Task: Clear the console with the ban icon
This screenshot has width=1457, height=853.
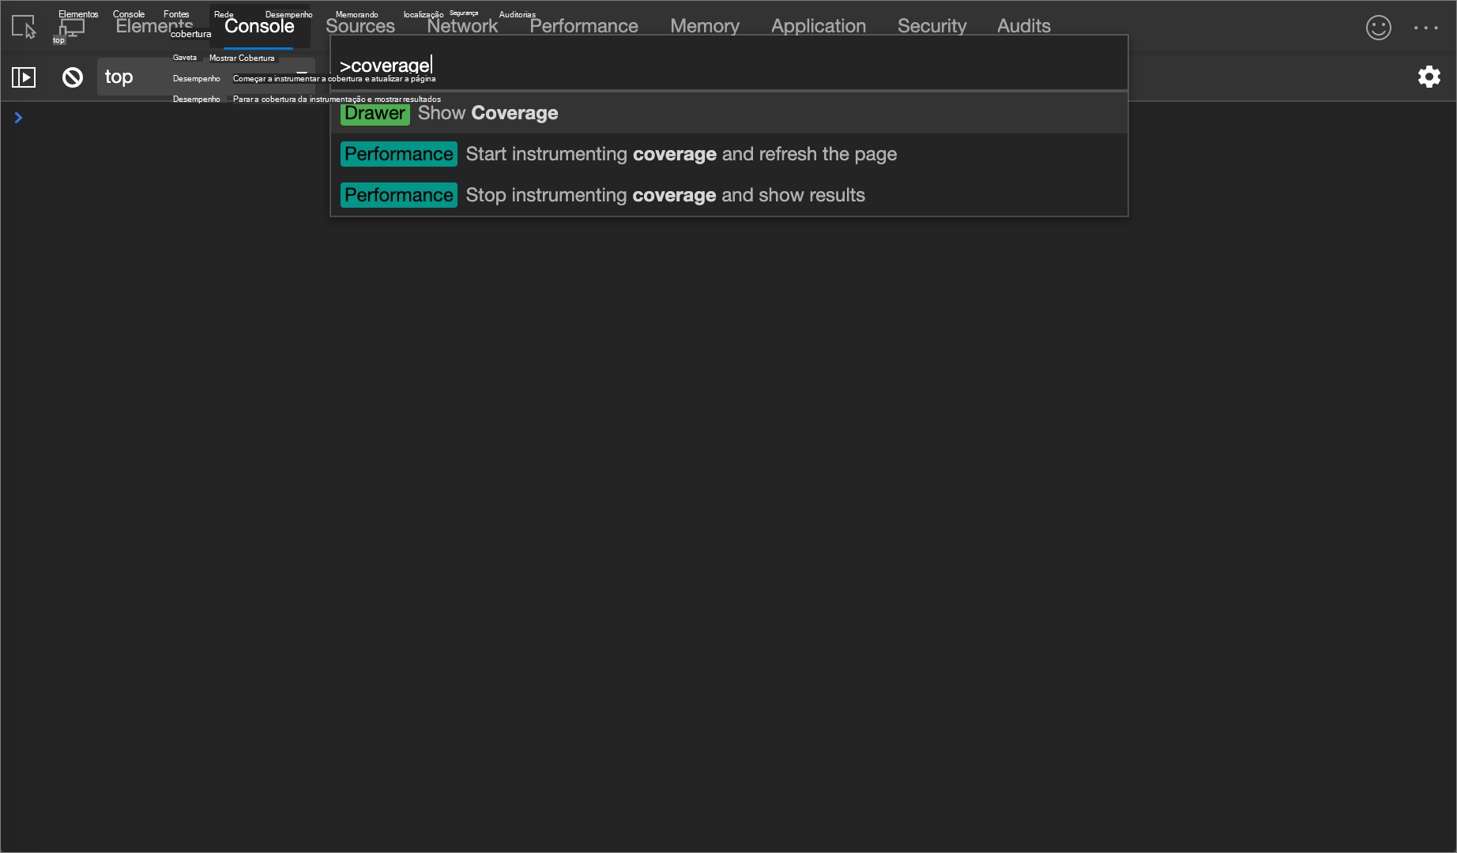Action: [73, 77]
